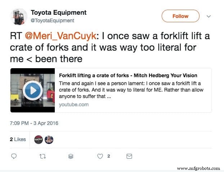Open the Toyota Equipment profile avatar
Image resolution: width=224 pixels, height=172 pixels.
[18, 16]
